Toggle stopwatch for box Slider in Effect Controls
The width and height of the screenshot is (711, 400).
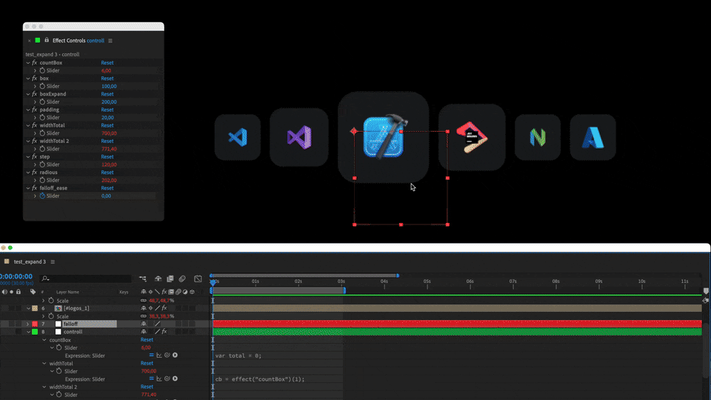click(42, 86)
